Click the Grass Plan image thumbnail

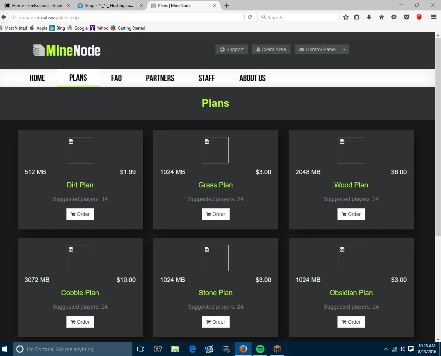click(x=215, y=150)
